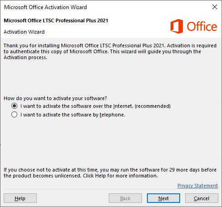Click the empty gray area below the telephone option

pyautogui.click(x=111, y=141)
